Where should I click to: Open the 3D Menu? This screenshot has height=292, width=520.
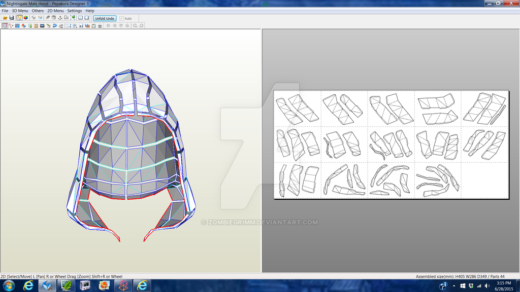[20, 11]
